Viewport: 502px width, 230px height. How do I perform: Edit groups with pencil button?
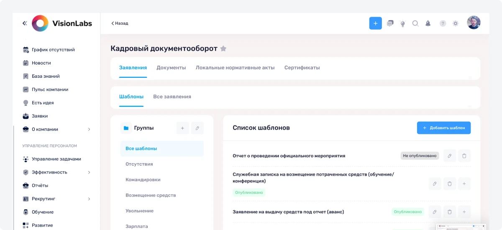click(x=197, y=128)
